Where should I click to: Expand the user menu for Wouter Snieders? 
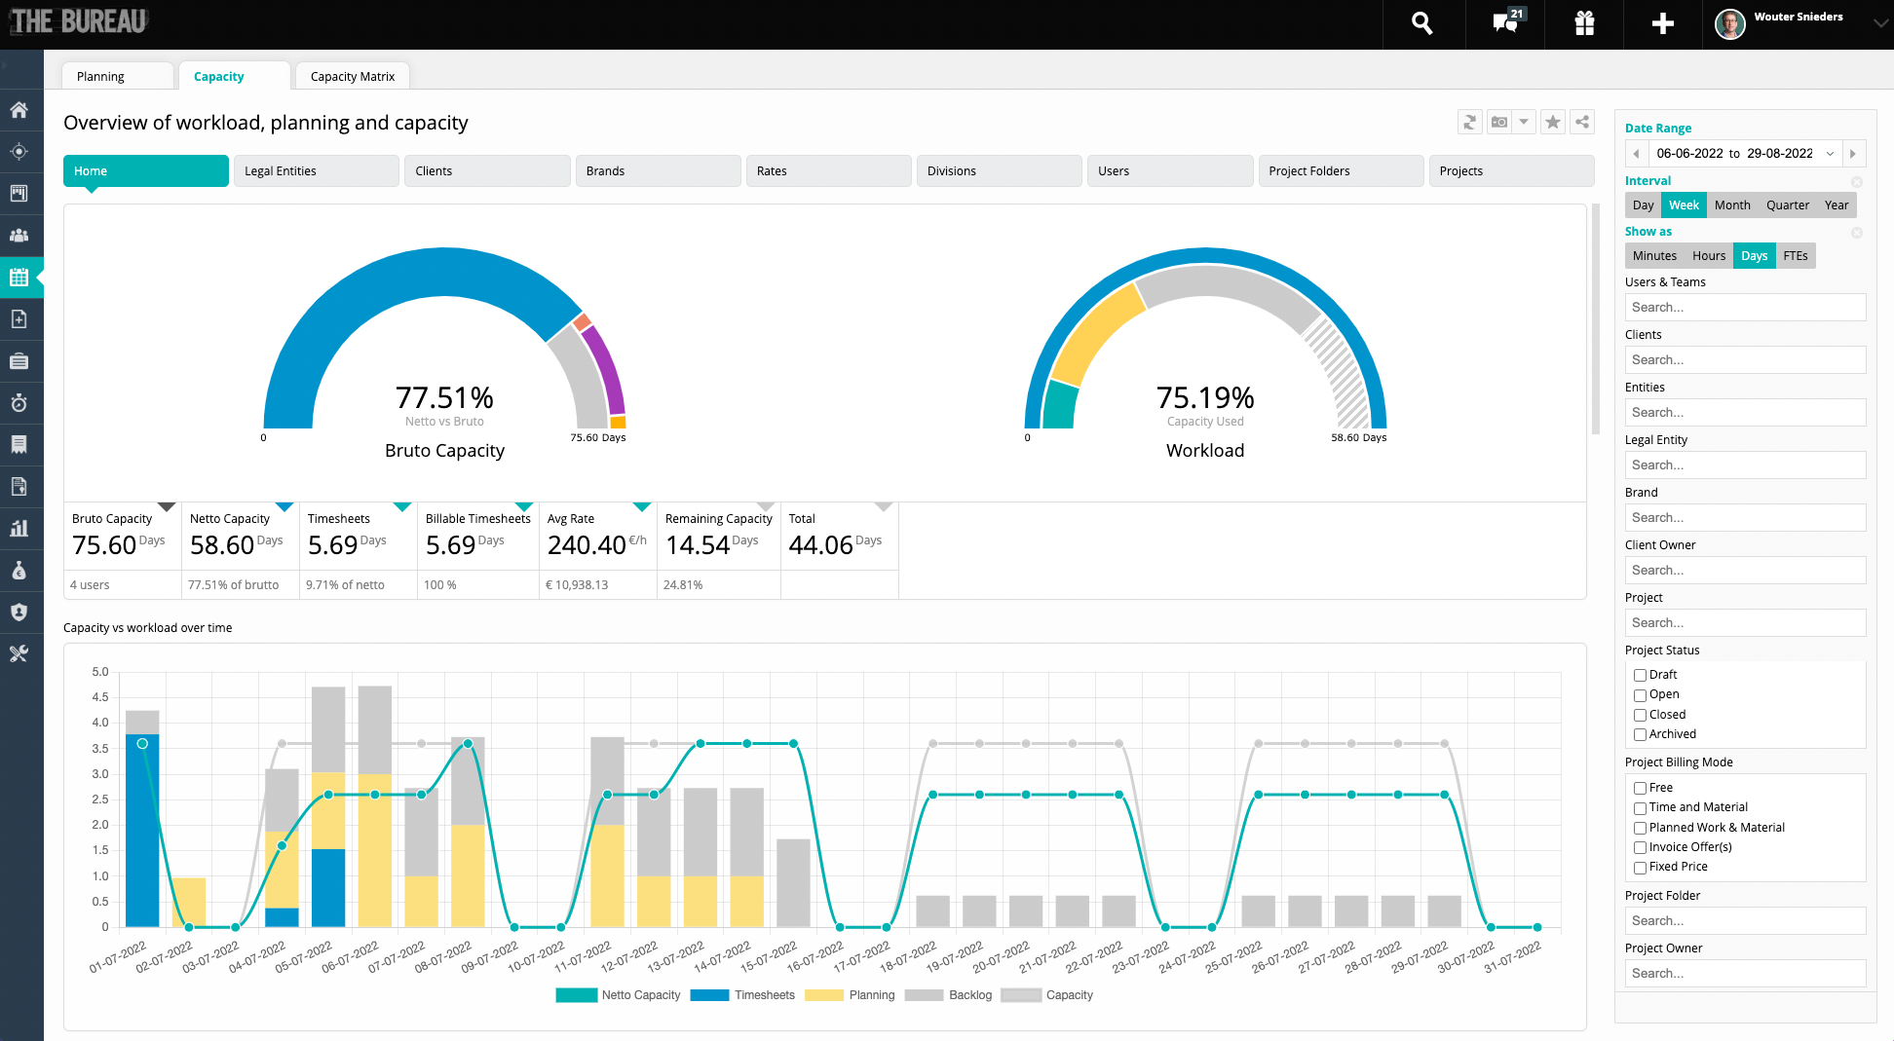pos(1879,23)
